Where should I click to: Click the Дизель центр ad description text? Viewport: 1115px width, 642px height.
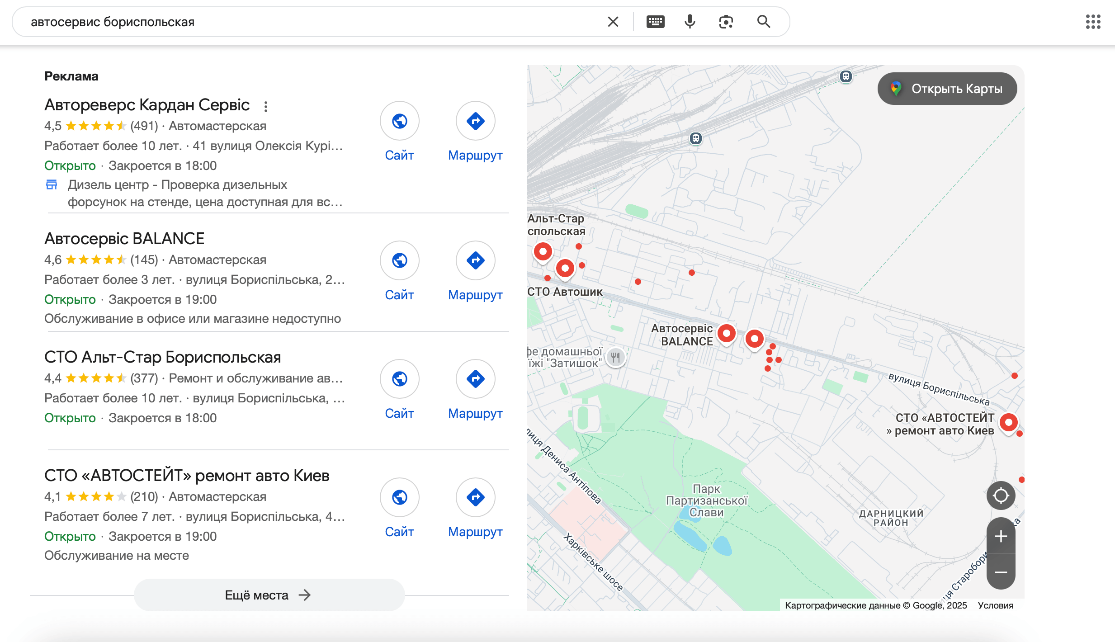pyautogui.click(x=205, y=194)
